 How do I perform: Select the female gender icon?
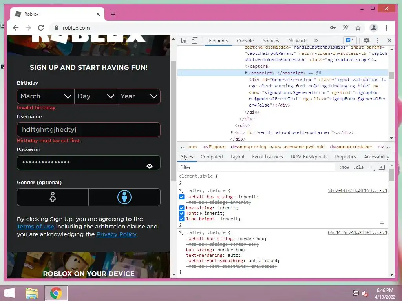point(53,198)
